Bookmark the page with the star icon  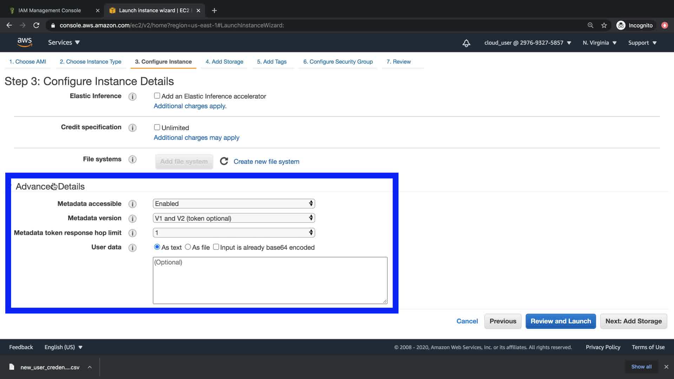(604, 25)
